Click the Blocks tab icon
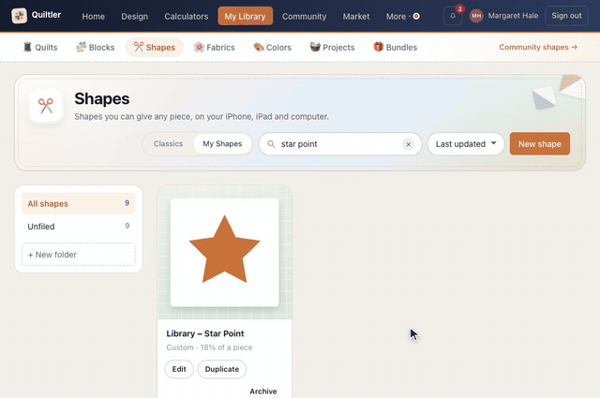 [x=81, y=47]
